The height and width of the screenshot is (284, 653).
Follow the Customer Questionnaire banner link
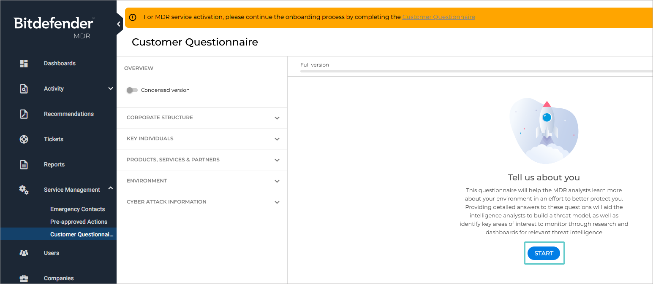point(438,17)
